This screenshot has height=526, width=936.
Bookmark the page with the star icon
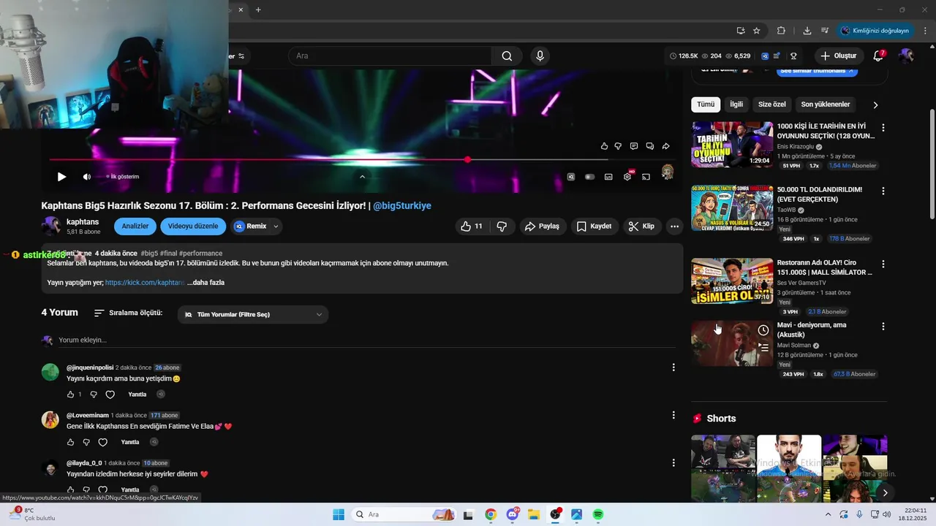pos(757,31)
